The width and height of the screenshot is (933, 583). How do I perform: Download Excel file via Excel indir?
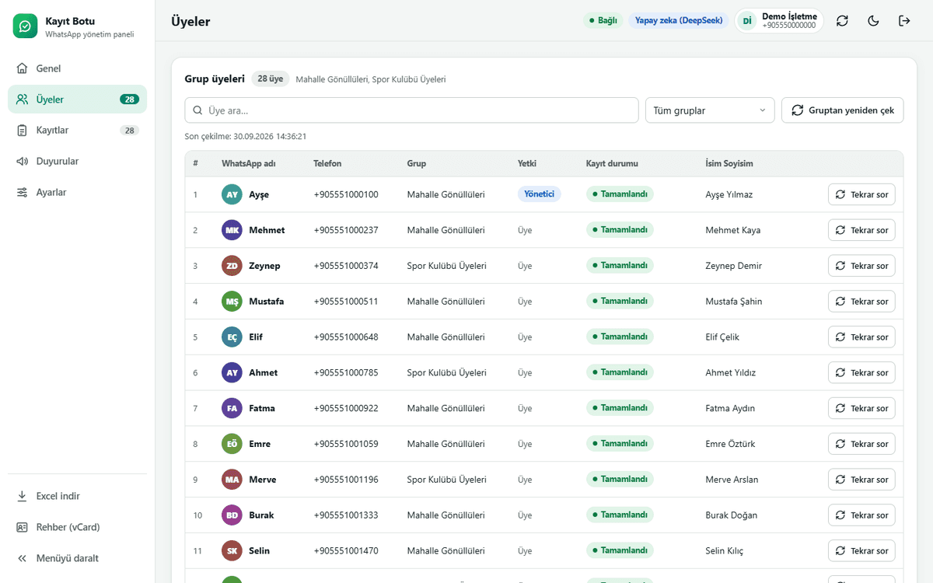[x=77, y=496]
